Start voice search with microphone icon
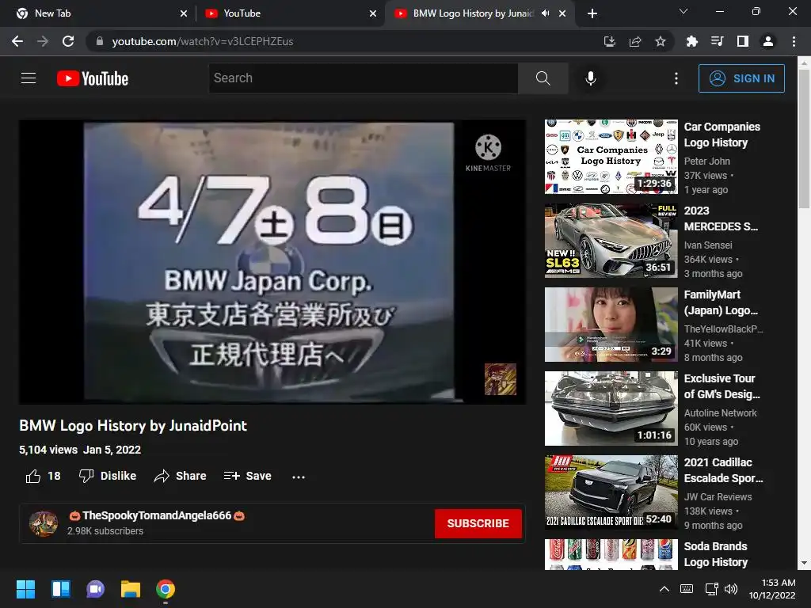 coord(590,78)
